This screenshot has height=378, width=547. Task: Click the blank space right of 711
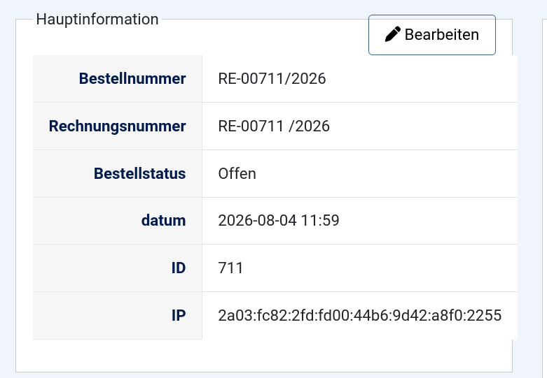click(380, 268)
